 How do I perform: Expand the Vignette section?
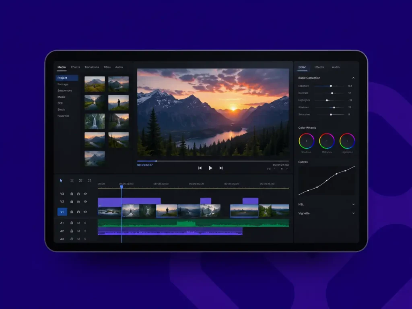tap(353, 213)
